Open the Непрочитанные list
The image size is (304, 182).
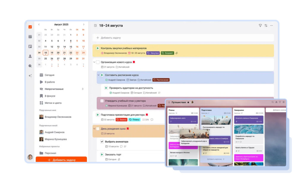pos(54,89)
